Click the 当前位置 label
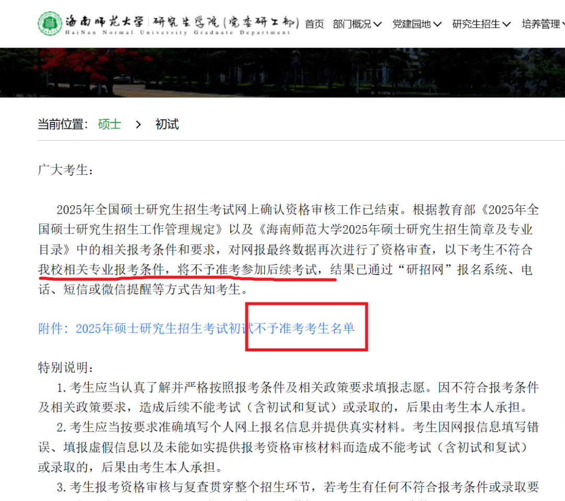The image size is (565, 501). point(63,125)
